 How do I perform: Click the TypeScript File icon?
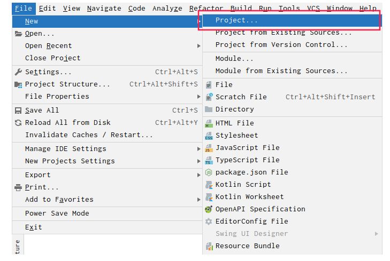pyautogui.click(x=209, y=160)
